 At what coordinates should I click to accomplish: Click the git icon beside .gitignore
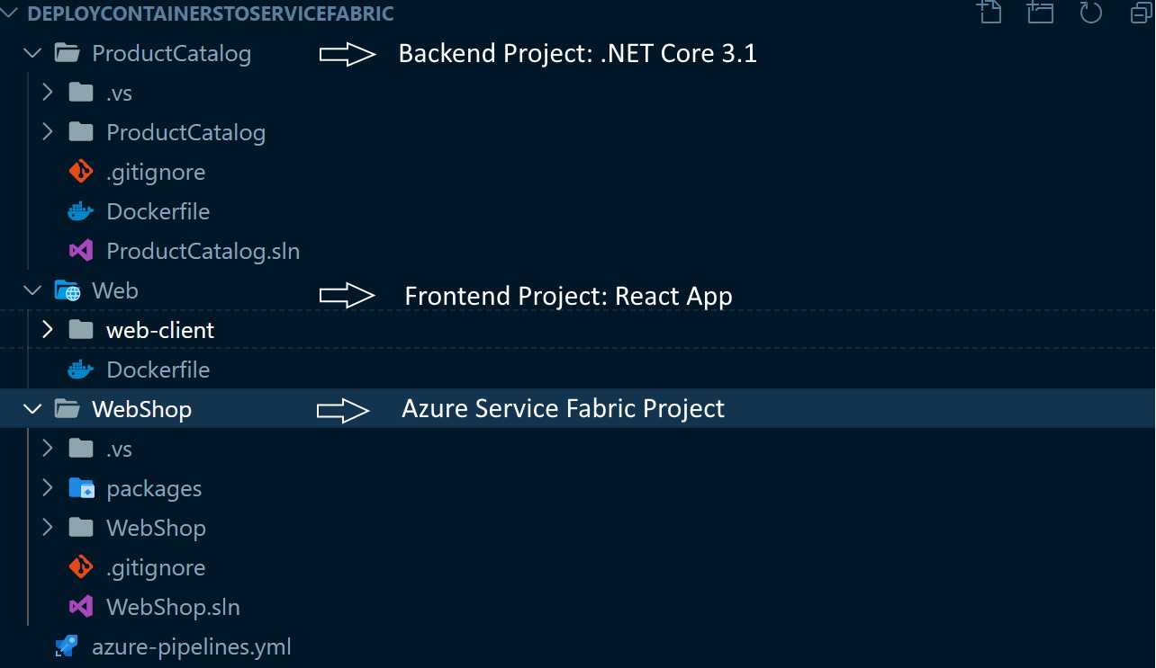(80, 171)
